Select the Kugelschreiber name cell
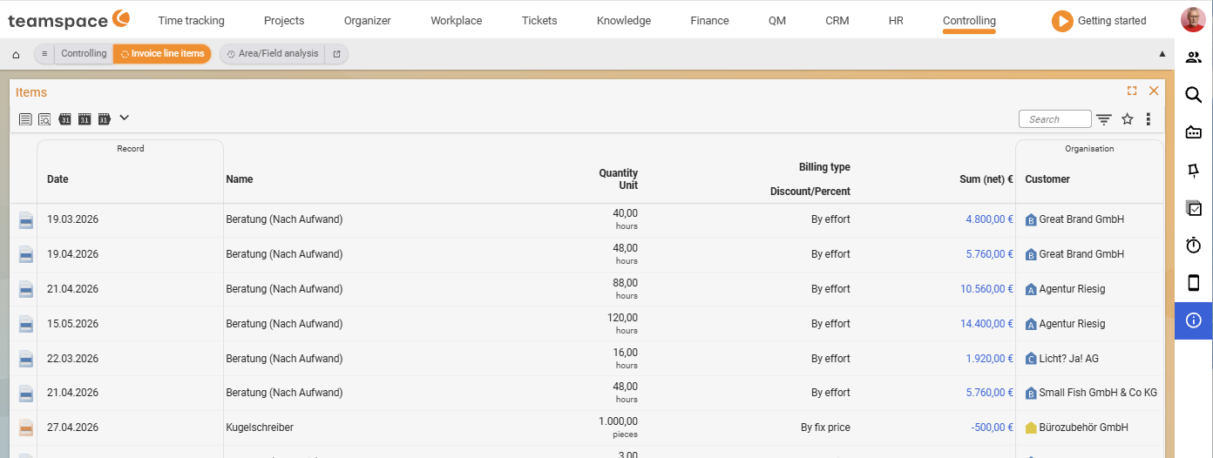The height and width of the screenshot is (458, 1213). tap(260, 428)
